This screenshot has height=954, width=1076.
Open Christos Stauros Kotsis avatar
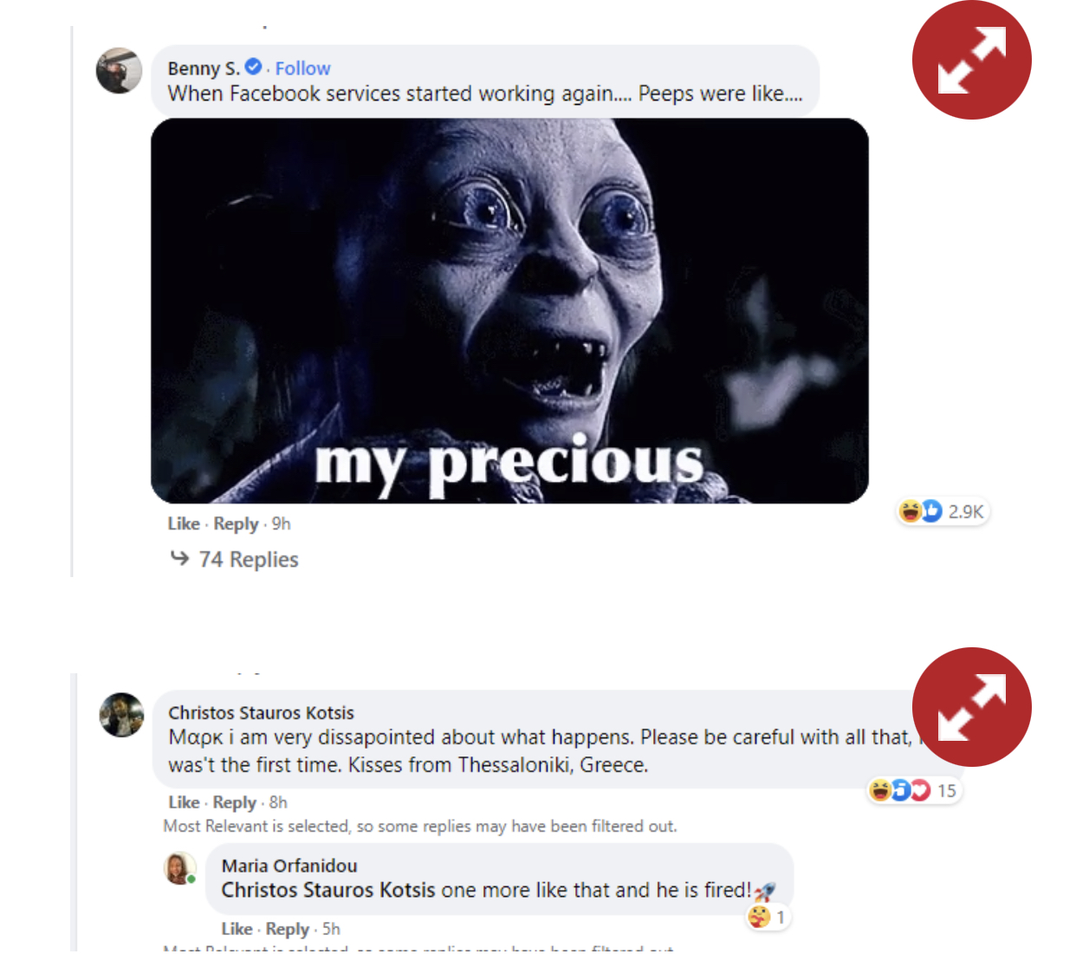pyautogui.click(x=122, y=715)
